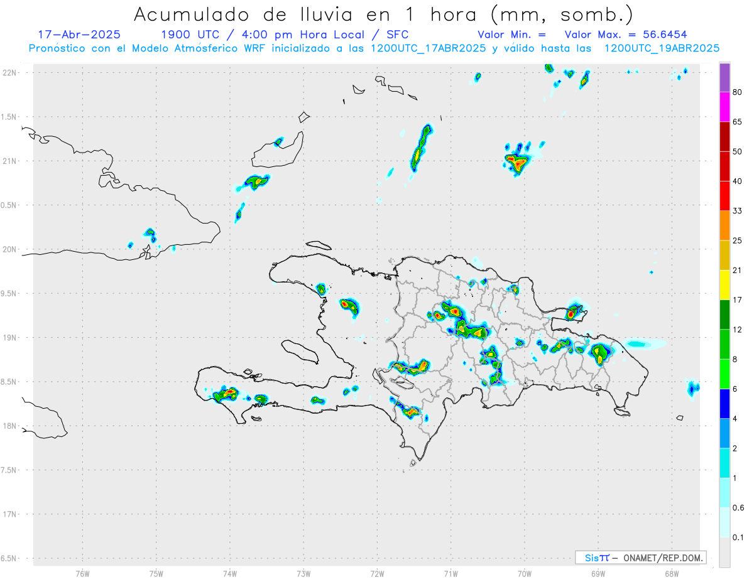
Task: Click the "71W" longitude label
Action: pyautogui.click(x=451, y=573)
